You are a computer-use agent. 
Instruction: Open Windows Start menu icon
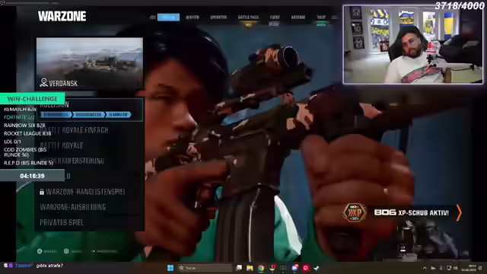[x=170, y=268]
